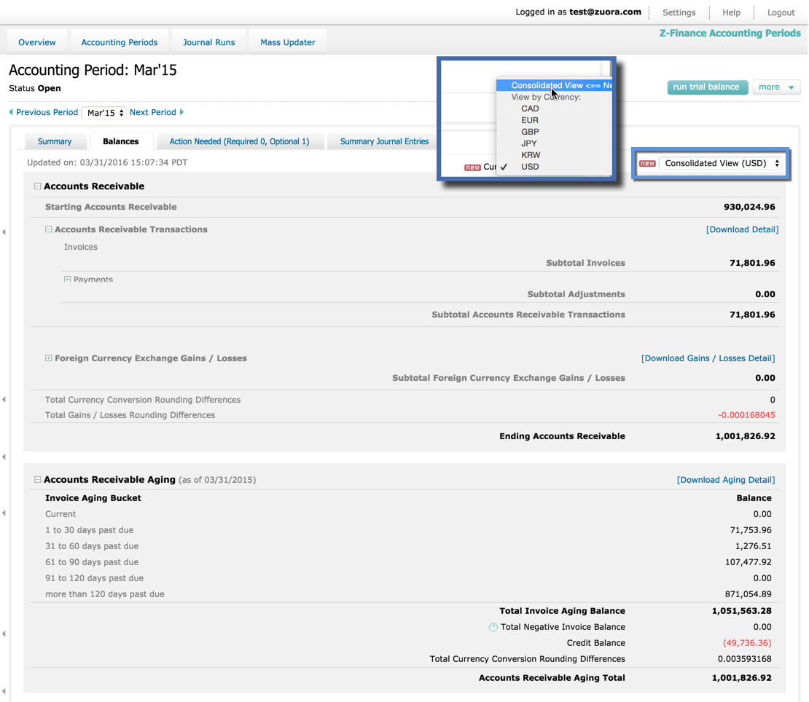Collapse Accounts Receivable Transactions
Image resolution: width=809 pixels, height=702 pixels.
click(x=49, y=229)
